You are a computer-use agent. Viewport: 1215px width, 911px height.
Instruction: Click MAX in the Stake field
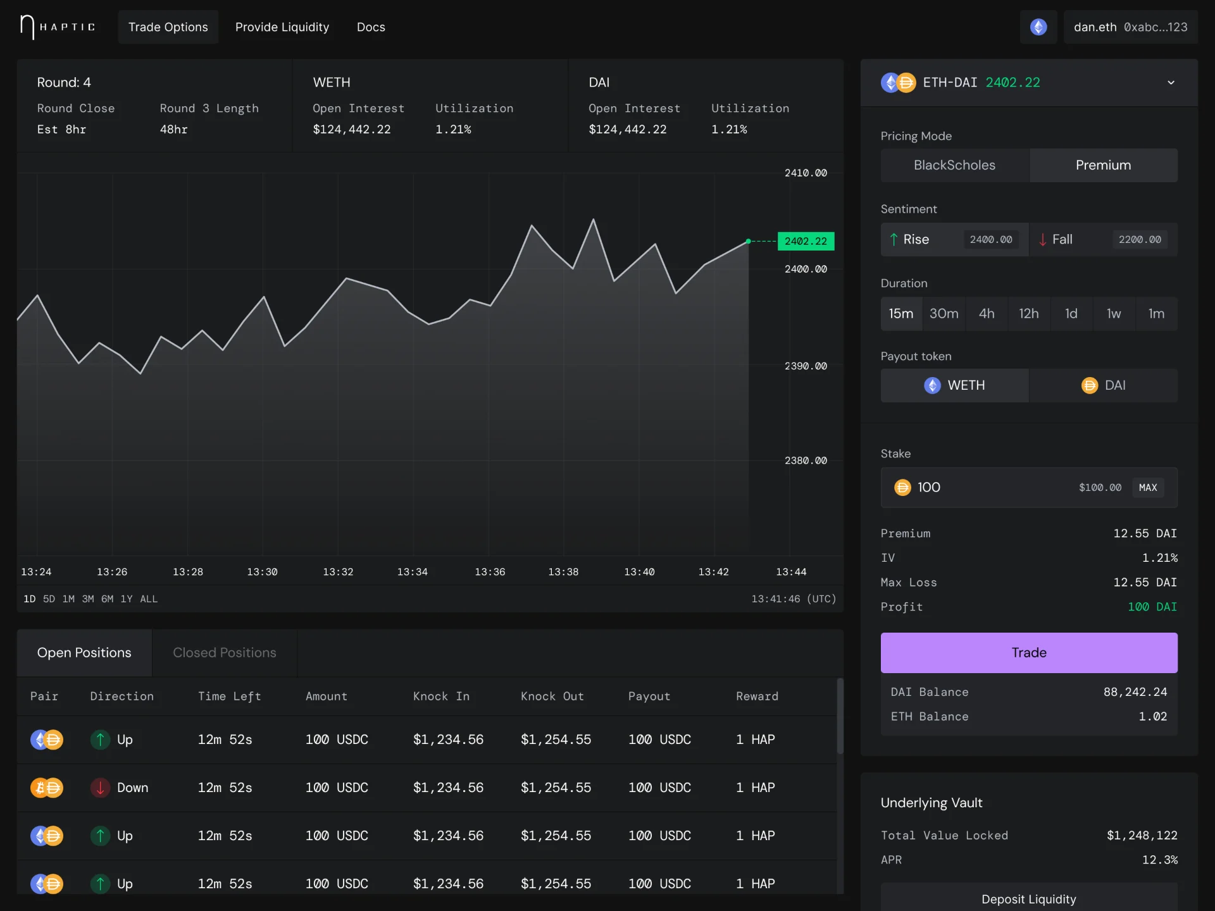[x=1148, y=487]
